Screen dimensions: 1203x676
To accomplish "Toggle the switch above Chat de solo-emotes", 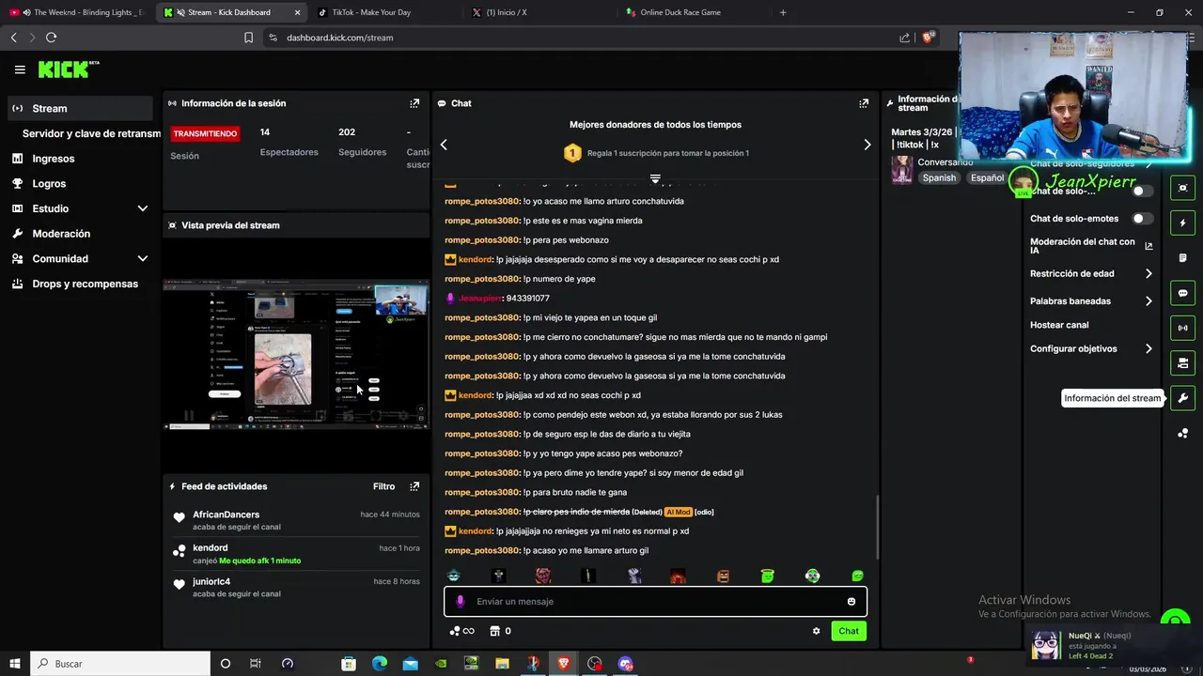I will (1142, 191).
